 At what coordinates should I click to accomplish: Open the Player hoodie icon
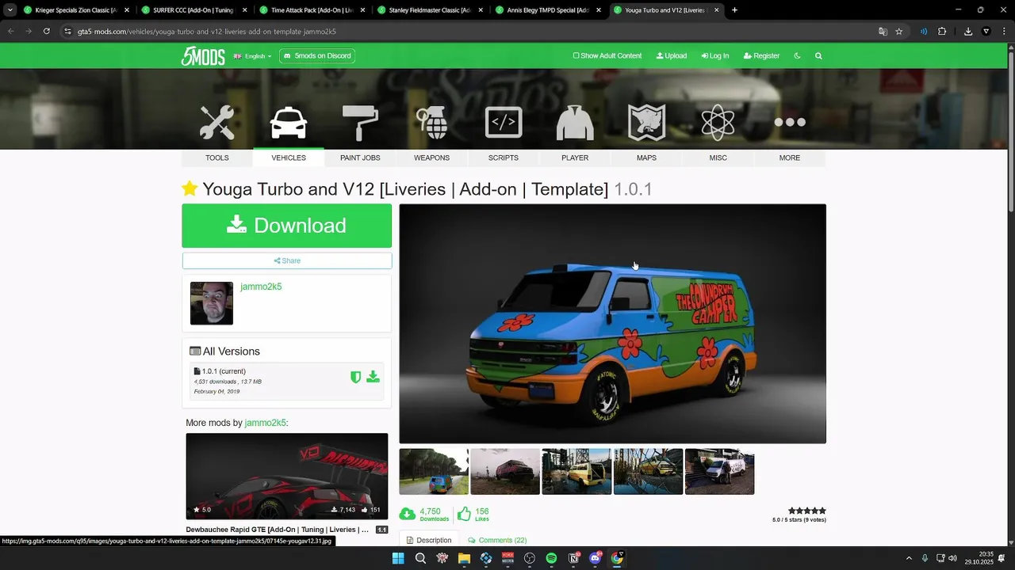click(x=575, y=123)
